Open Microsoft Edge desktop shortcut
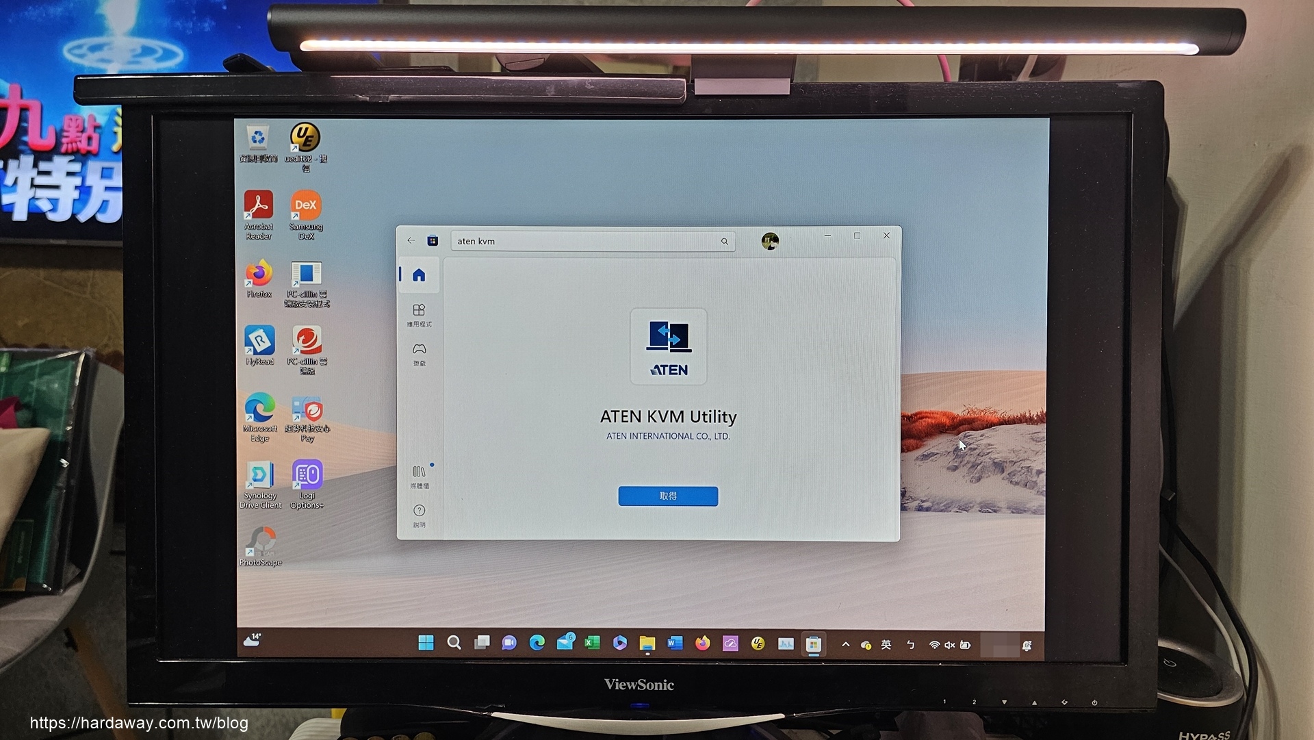The height and width of the screenshot is (740, 1314). [259, 418]
